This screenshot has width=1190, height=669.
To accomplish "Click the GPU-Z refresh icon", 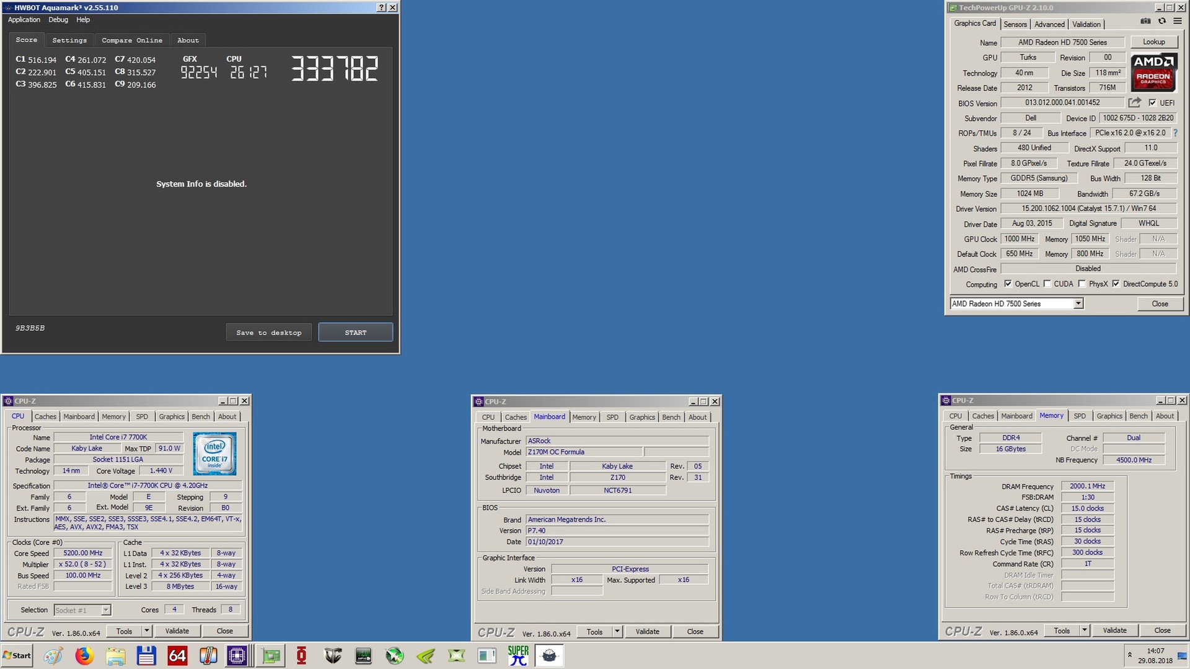I will pyautogui.click(x=1162, y=21).
